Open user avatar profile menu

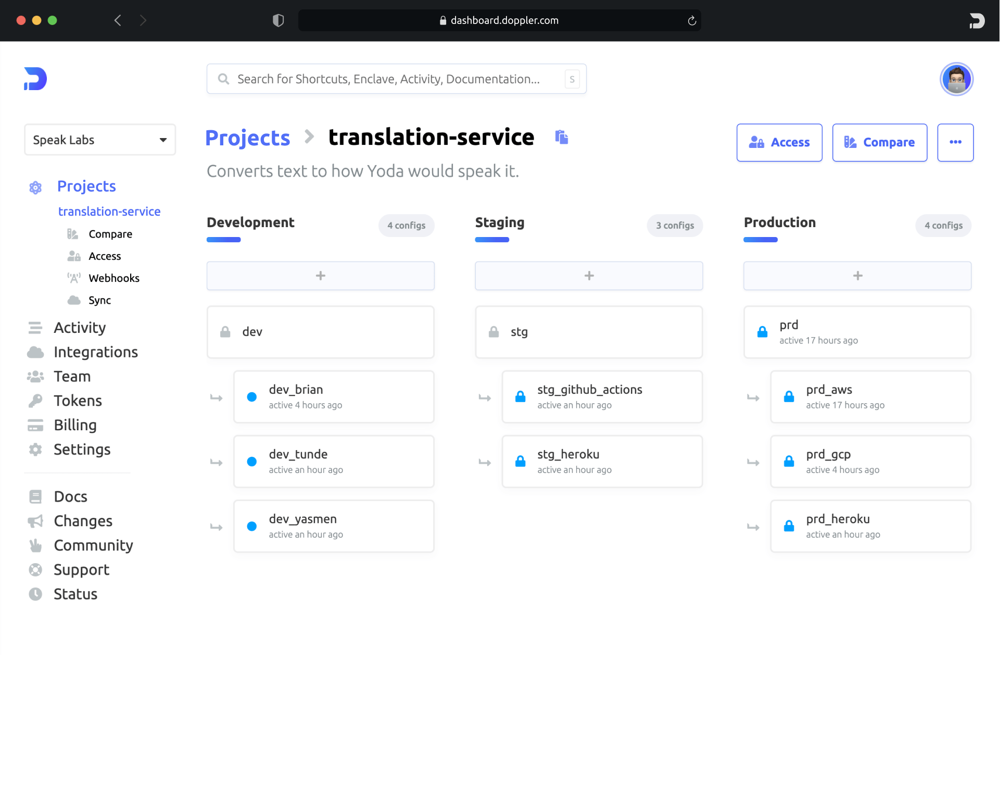click(956, 79)
